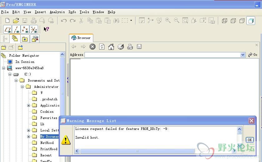Select No Hidden display style
Image resolution: width=262 pixels, height=162 pixels.
(242, 21)
